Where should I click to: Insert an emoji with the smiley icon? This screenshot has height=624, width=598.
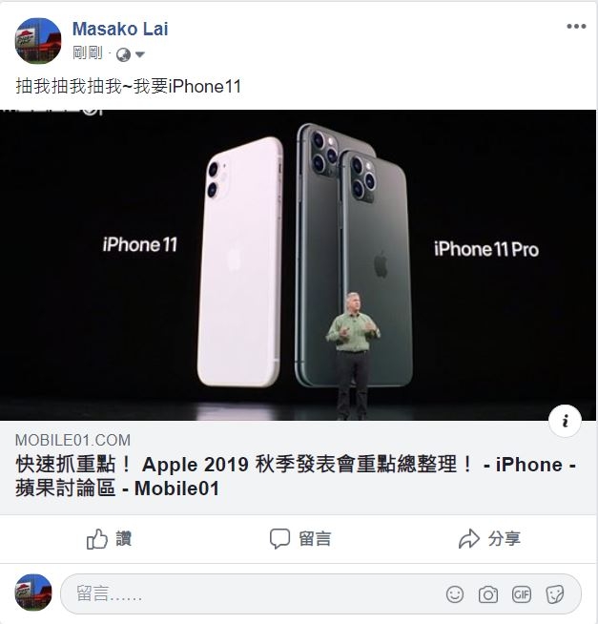[455, 595]
